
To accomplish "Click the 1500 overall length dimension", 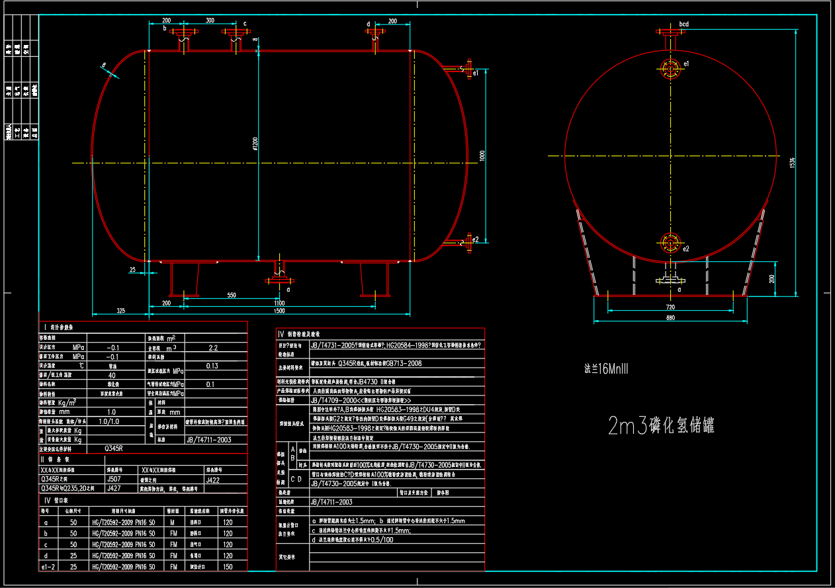I will coord(279,310).
